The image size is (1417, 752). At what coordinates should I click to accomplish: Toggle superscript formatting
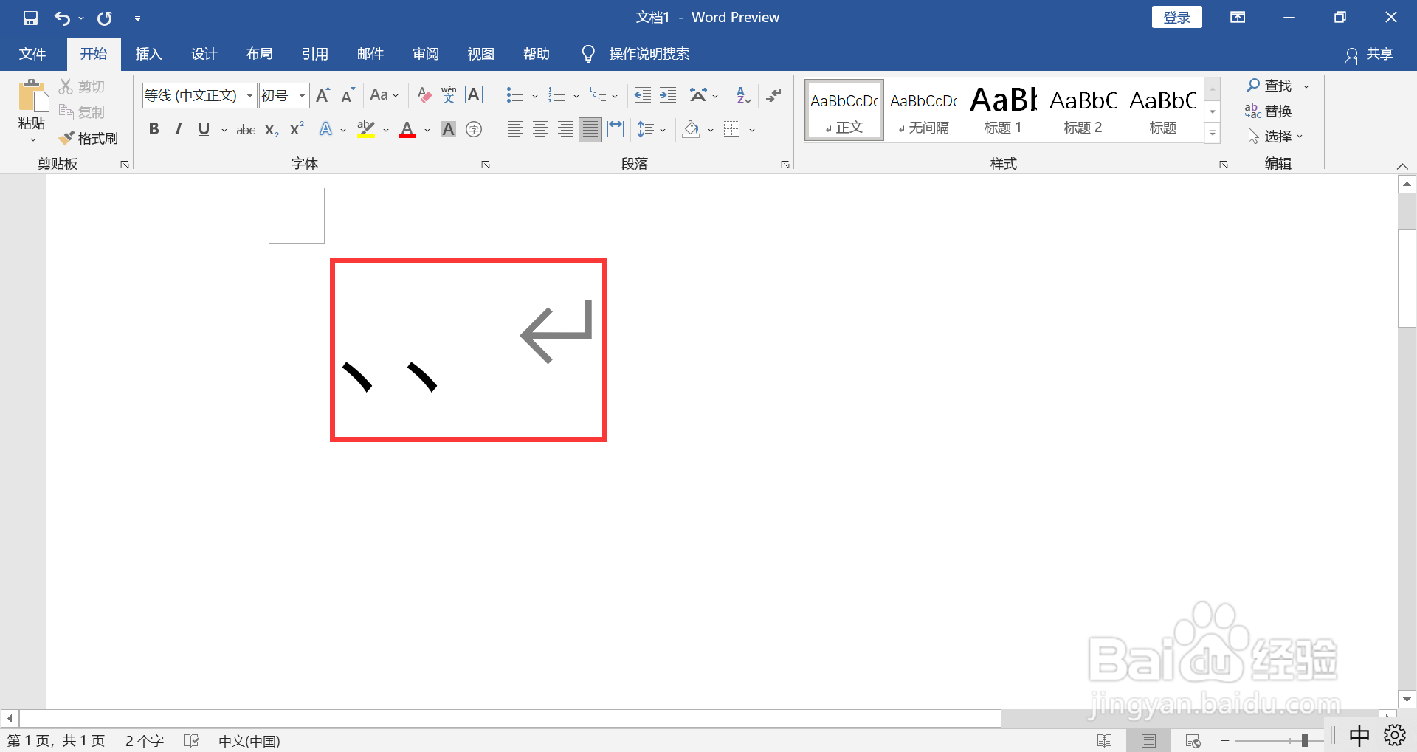tap(297, 129)
